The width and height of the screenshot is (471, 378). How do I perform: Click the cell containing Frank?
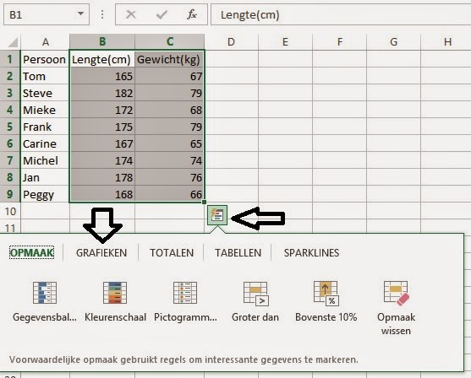click(45, 127)
